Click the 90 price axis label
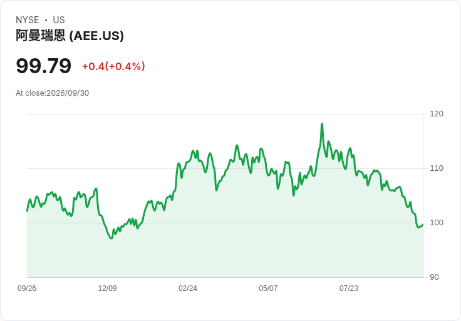 (434, 277)
